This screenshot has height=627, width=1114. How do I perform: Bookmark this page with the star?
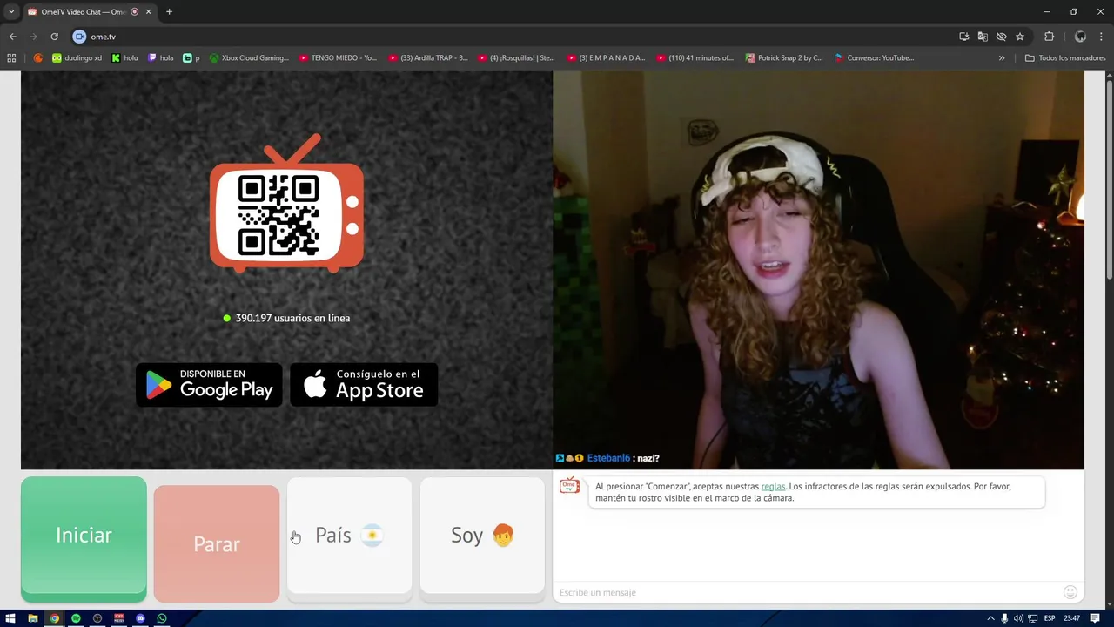(x=1020, y=37)
